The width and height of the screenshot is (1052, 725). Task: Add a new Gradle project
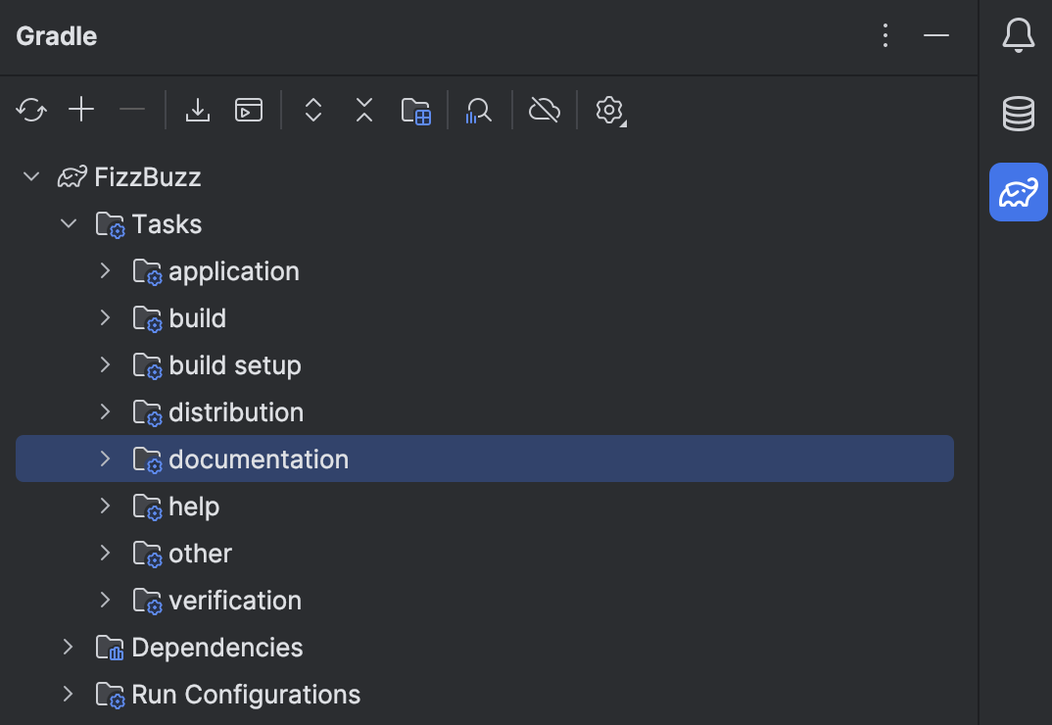coord(81,110)
